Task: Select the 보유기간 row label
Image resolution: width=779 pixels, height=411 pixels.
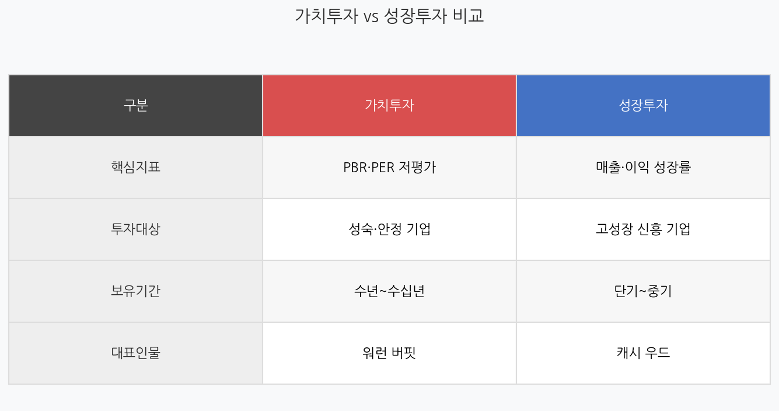Action: (x=135, y=291)
